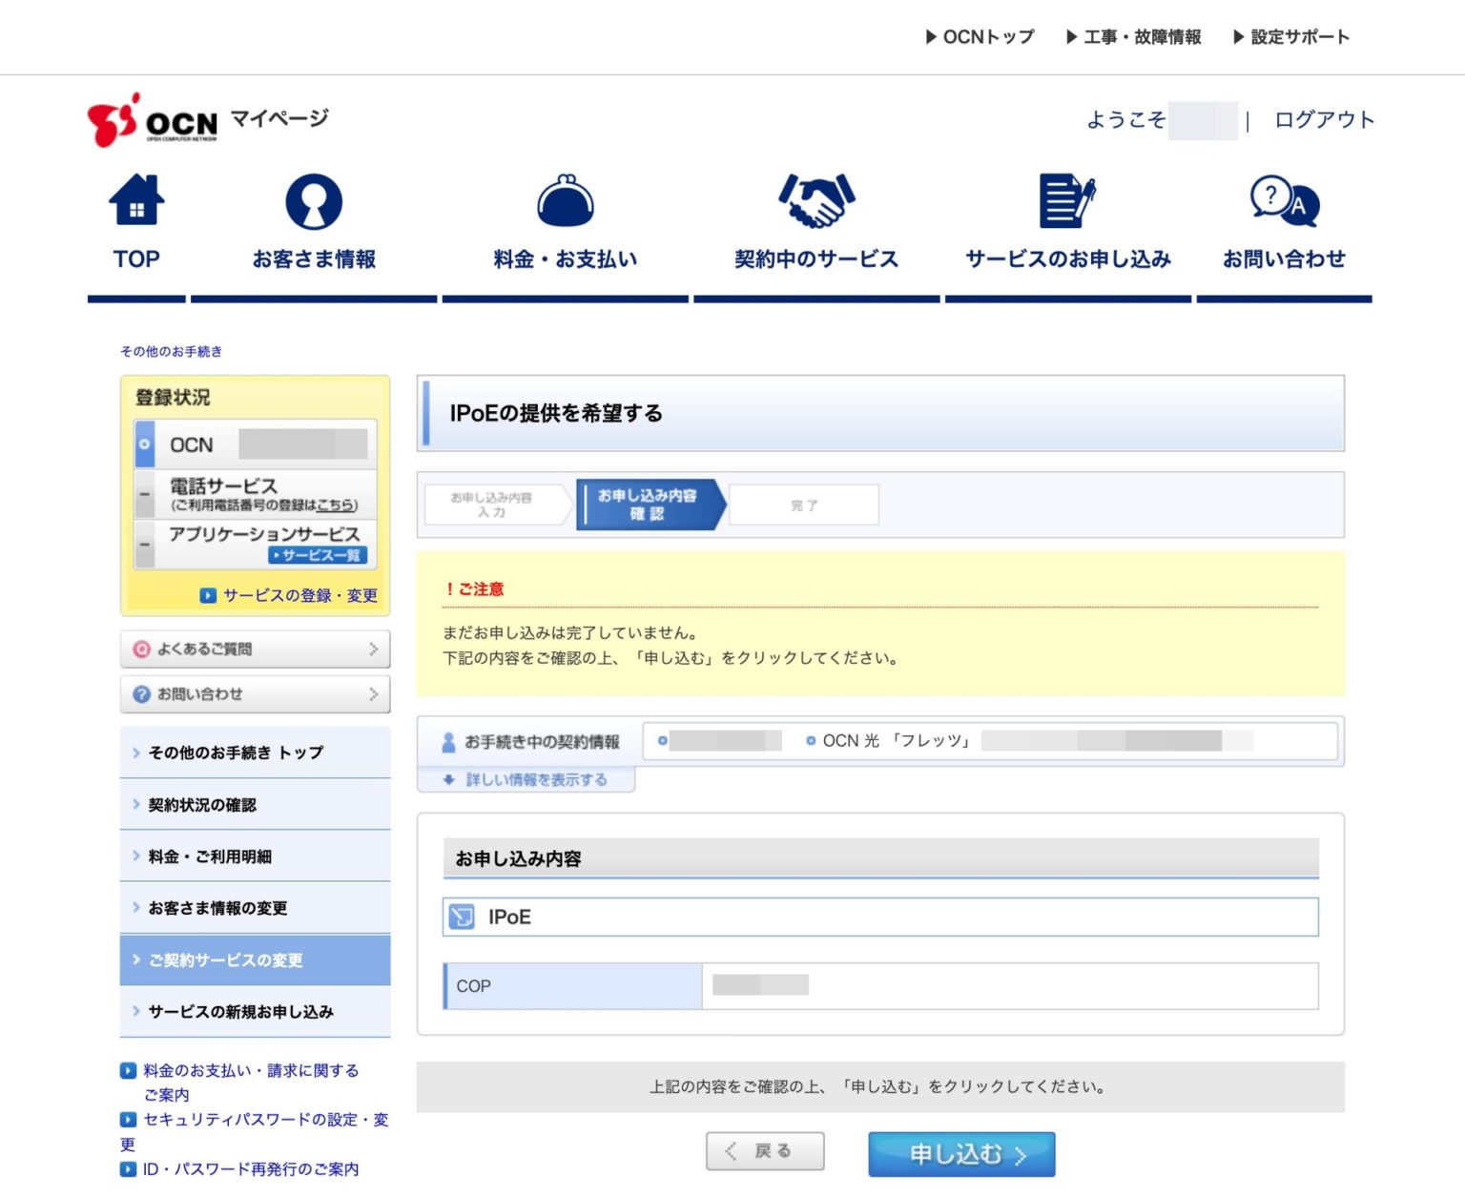Expand 詳しい情報を表示する details
This screenshot has width=1465, height=1197.
(x=526, y=780)
